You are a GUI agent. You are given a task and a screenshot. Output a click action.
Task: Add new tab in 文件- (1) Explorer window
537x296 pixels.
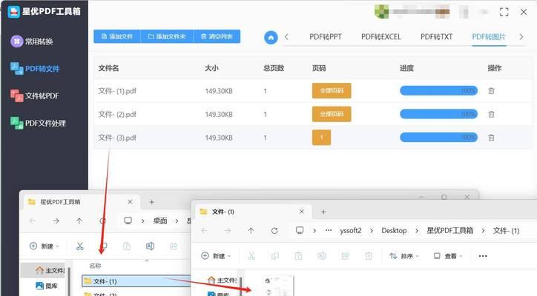click(323, 212)
